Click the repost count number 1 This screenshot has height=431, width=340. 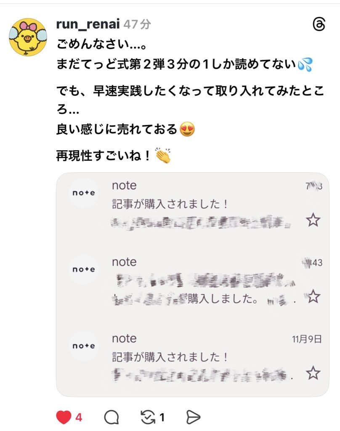[x=162, y=418]
